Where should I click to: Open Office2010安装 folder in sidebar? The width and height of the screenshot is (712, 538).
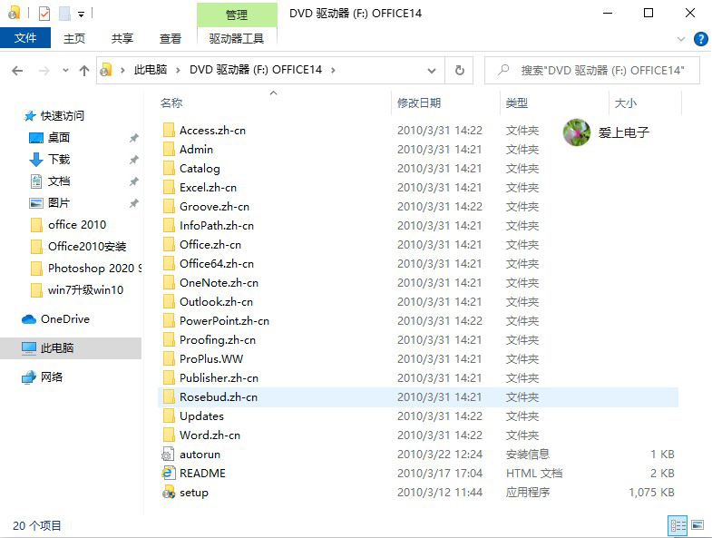(x=87, y=246)
